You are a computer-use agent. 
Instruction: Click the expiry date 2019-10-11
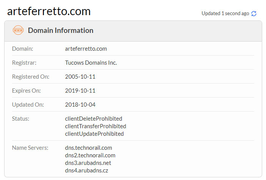[80, 91]
